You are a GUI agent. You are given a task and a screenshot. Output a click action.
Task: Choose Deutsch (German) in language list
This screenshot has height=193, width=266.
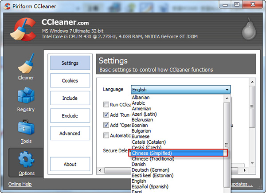pyautogui.click(x=152, y=169)
